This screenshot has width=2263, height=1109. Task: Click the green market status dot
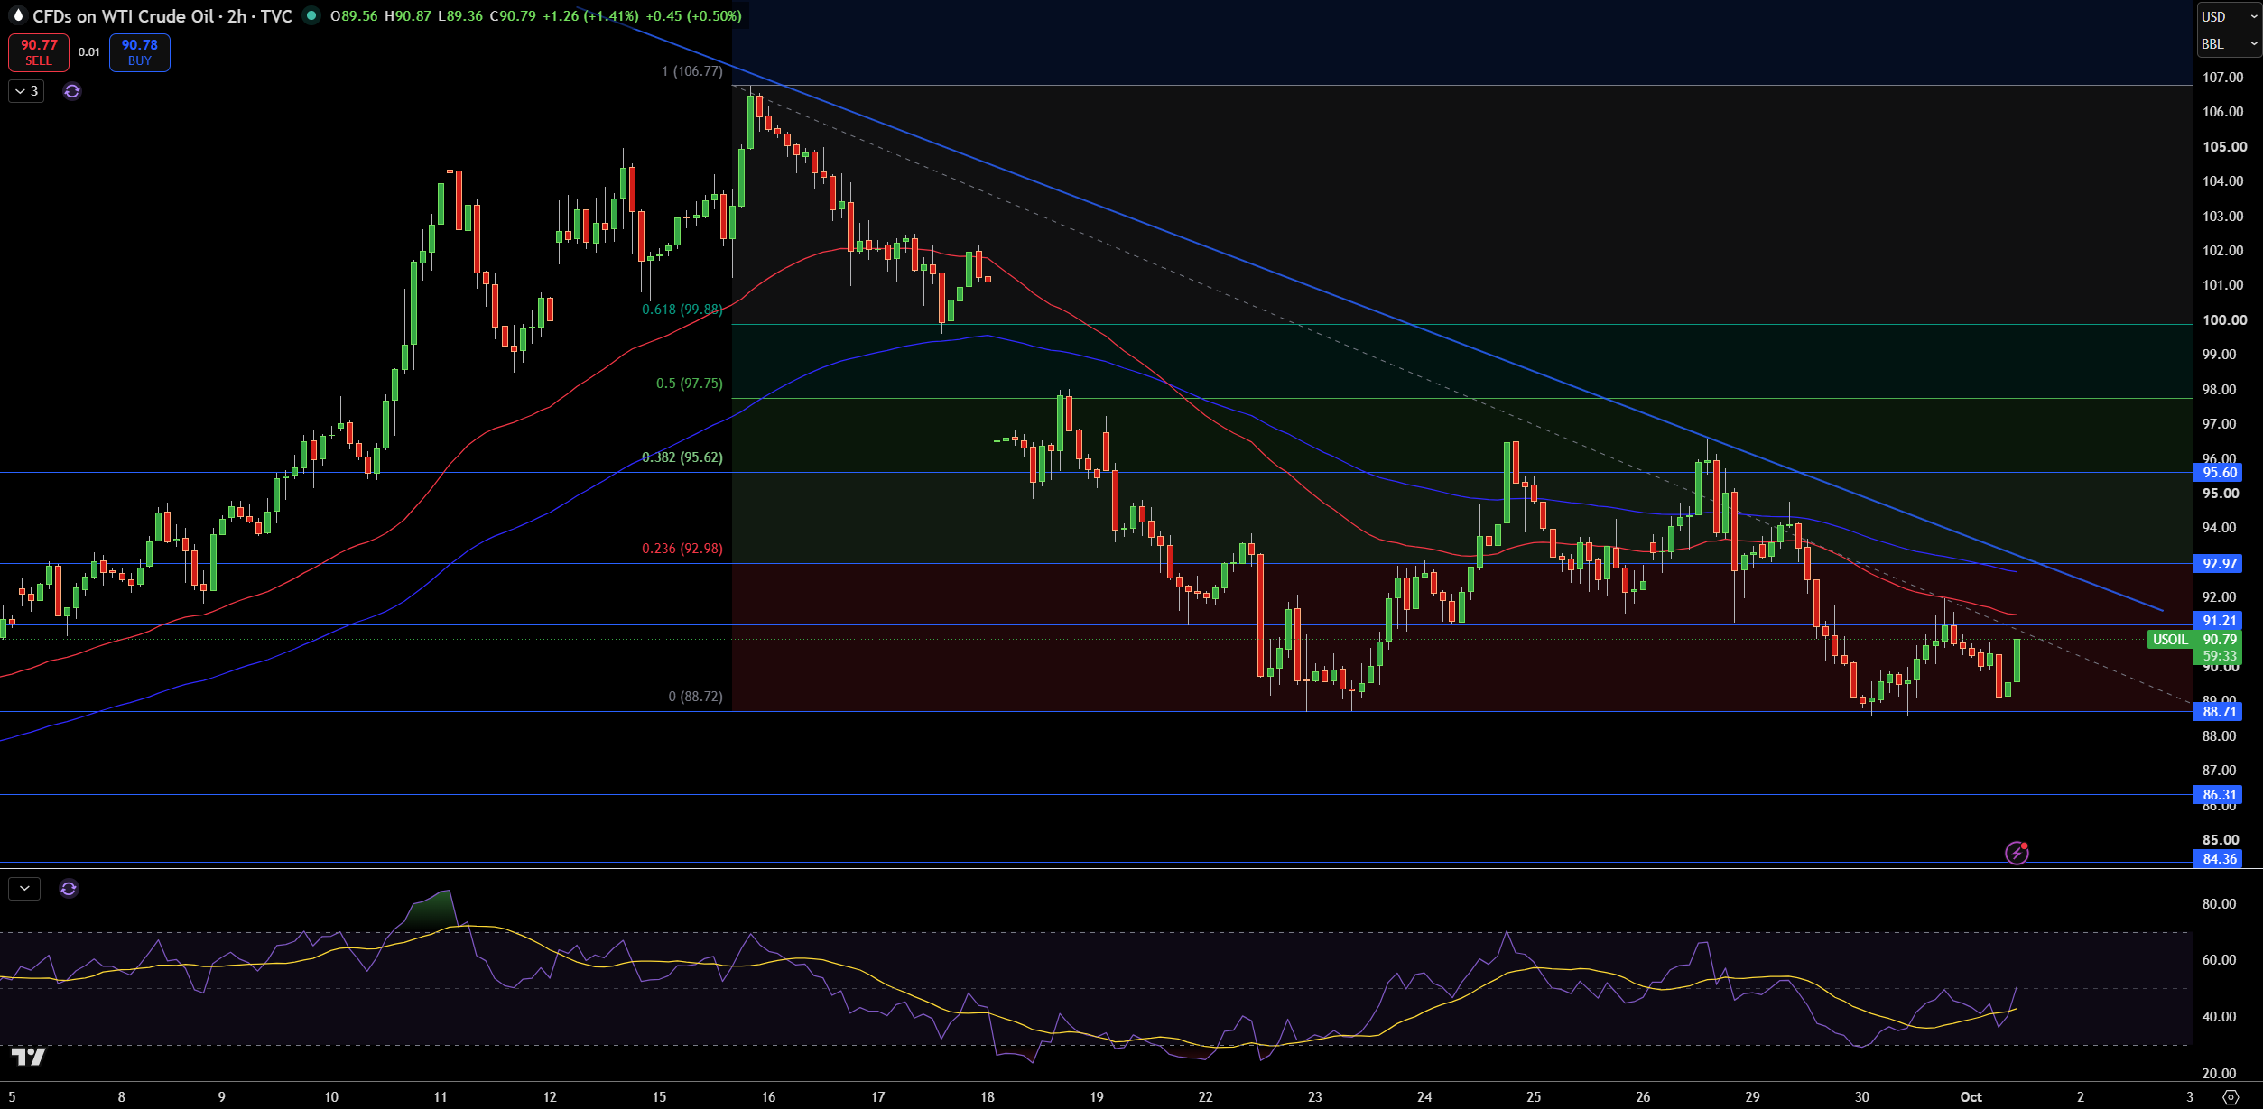311,15
